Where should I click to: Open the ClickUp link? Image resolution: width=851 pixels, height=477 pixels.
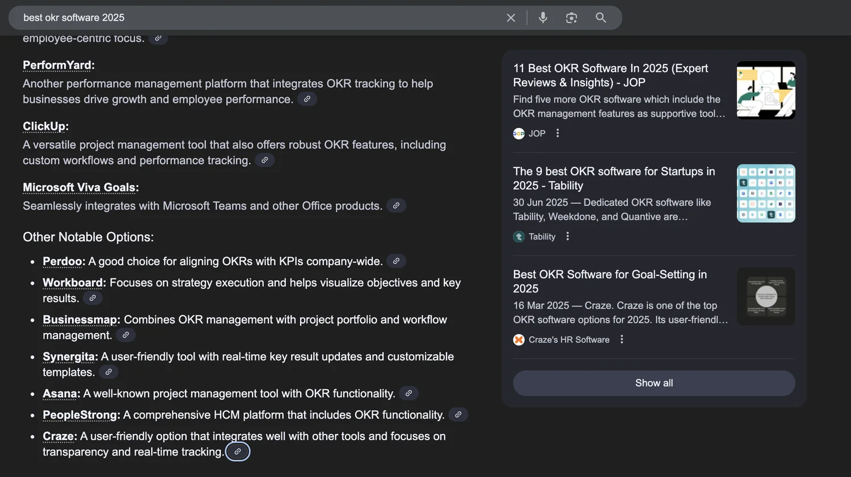tap(44, 126)
